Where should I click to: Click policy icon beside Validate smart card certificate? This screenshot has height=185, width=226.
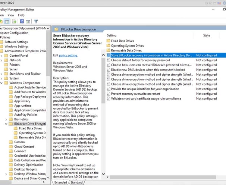pos(108,98)
